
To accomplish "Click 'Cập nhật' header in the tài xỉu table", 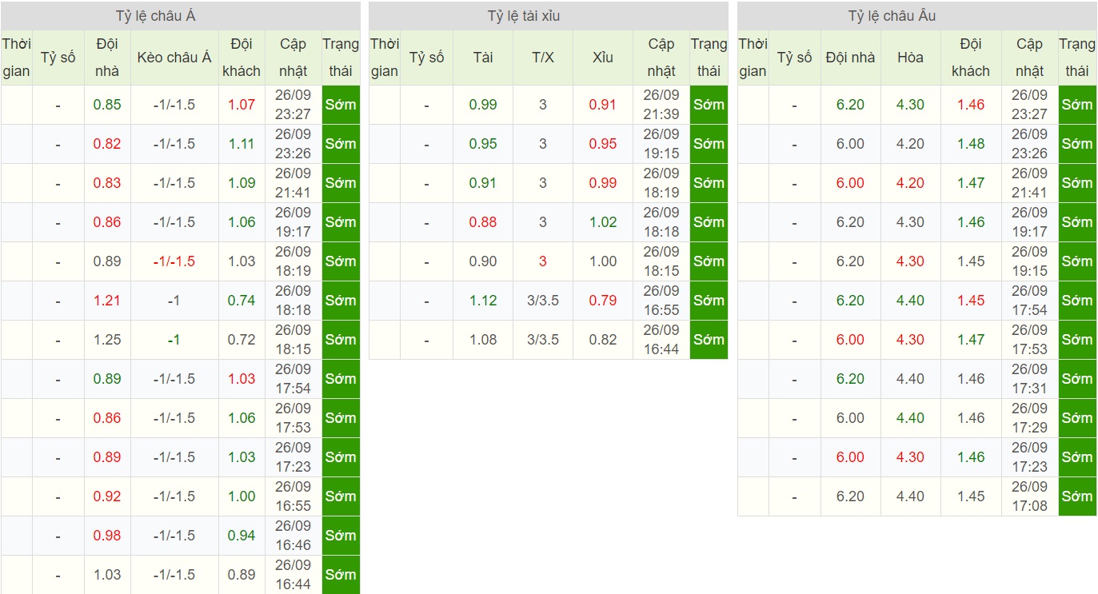I will (x=661, y=58).
